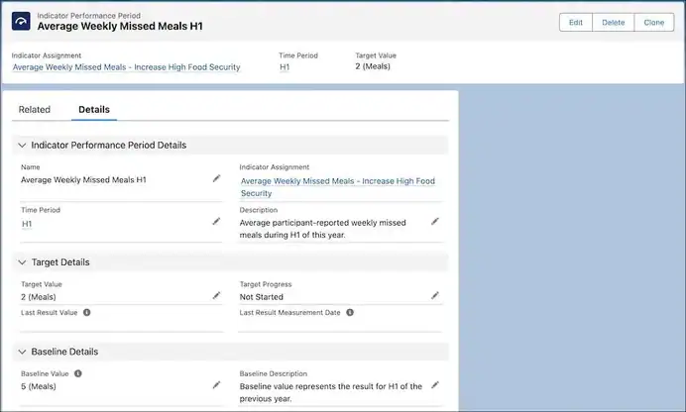Collapse Indicator Performance Period Details section

(x=23, y=145)
